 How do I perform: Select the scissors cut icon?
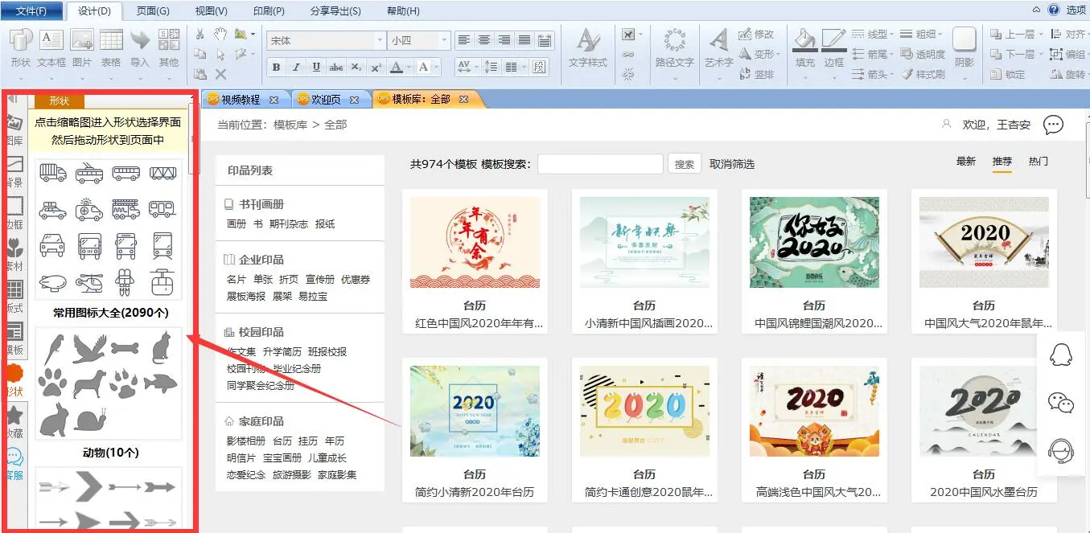200,34
